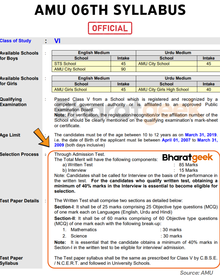Click the Source: AMU caption
The image size is (220, 276).
point(196,272)
